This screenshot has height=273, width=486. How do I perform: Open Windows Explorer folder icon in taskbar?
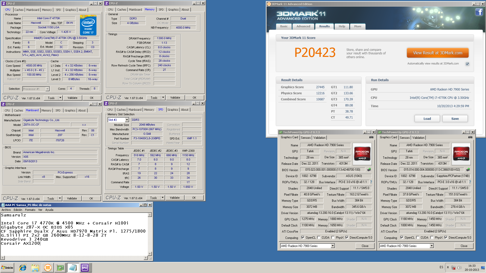point(35,268)
